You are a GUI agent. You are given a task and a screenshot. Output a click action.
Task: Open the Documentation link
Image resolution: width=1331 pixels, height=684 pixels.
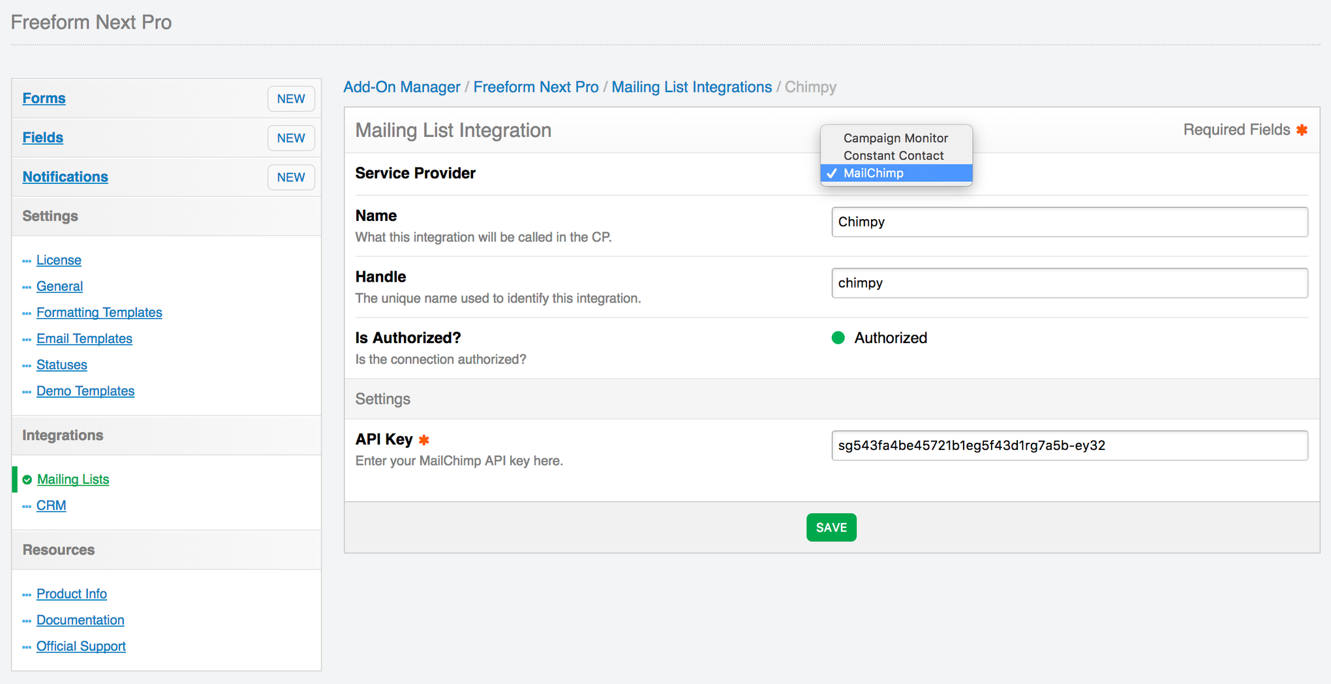tap(80, 620)
